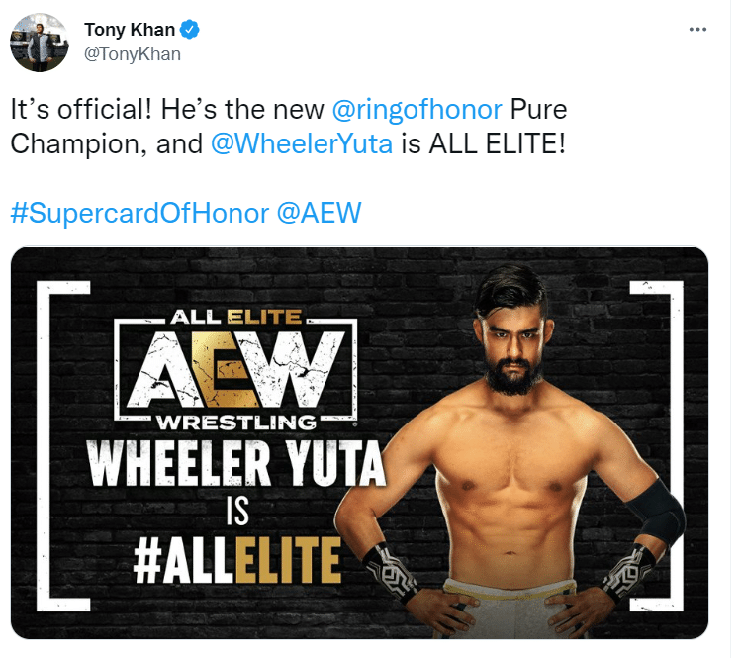The image size is (742, 658).
Task: Follow the @ringofhonor mention link
Action: pyautogui.click(x=417, y=110)
